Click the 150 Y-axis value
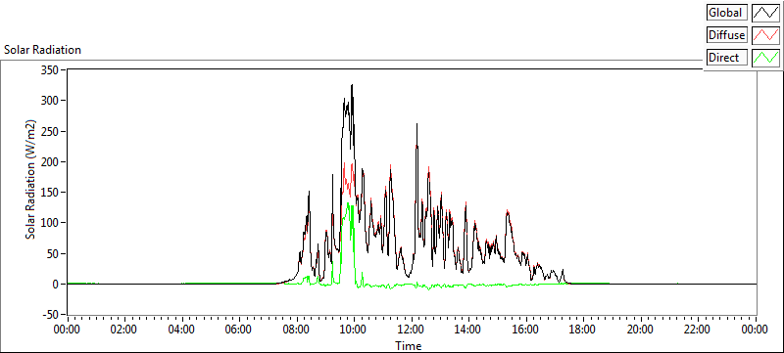The width and height of the screenshot is (784, 353). 51,193
